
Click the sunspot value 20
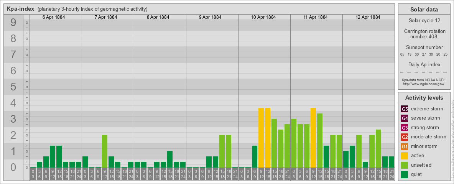click(438, 54)
